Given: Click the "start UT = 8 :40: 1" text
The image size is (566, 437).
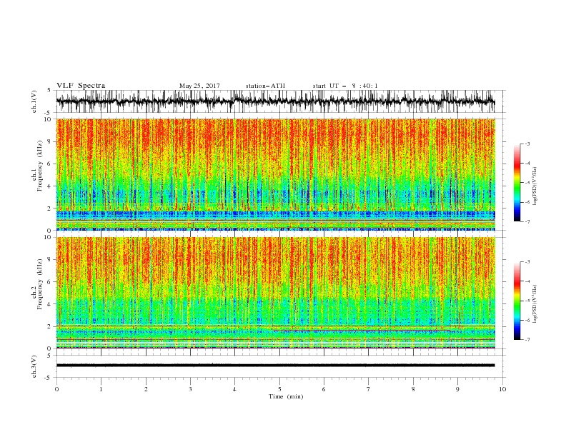Looking at the screenshot, I should [x=345, y=86].
